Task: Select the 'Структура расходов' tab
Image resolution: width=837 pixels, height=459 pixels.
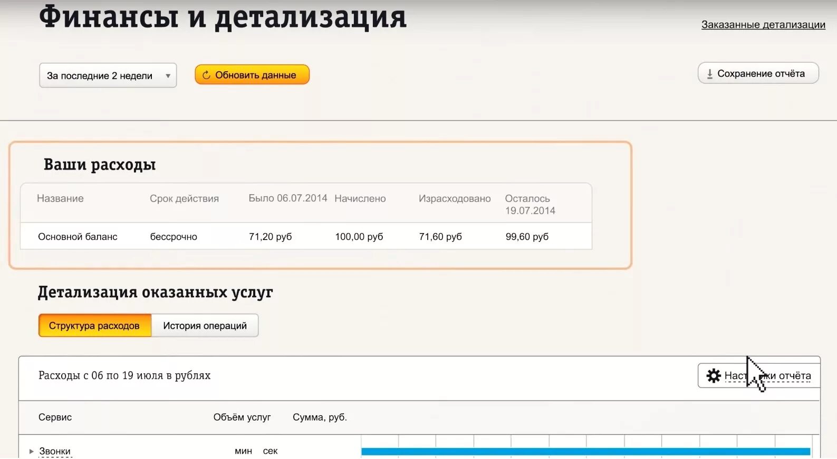Action: (94, 325)
